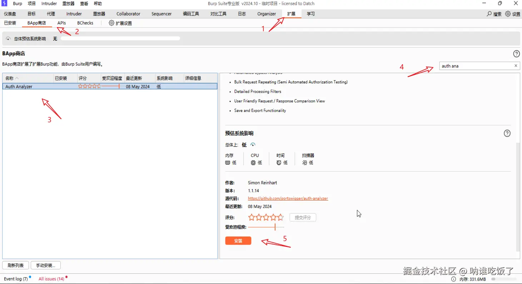This screenshot has width=522, height=284.
Task: Open the Intruder menu in menu bar
Action: click(x=49, y=4)
